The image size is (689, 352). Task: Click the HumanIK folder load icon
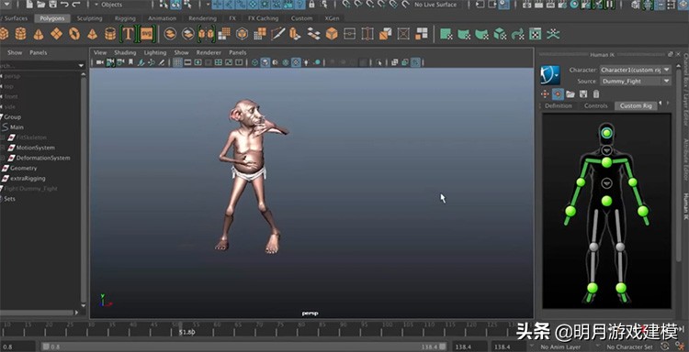click(x=570, y=93)
